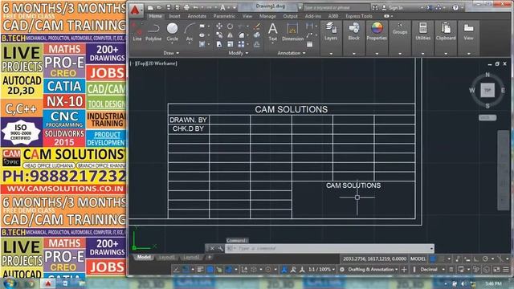
Task: Click the keyword search field
Action: click(337, 7)
